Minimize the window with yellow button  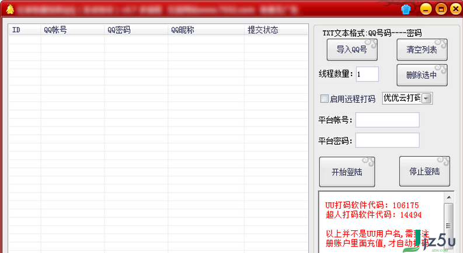pos(426,9)
